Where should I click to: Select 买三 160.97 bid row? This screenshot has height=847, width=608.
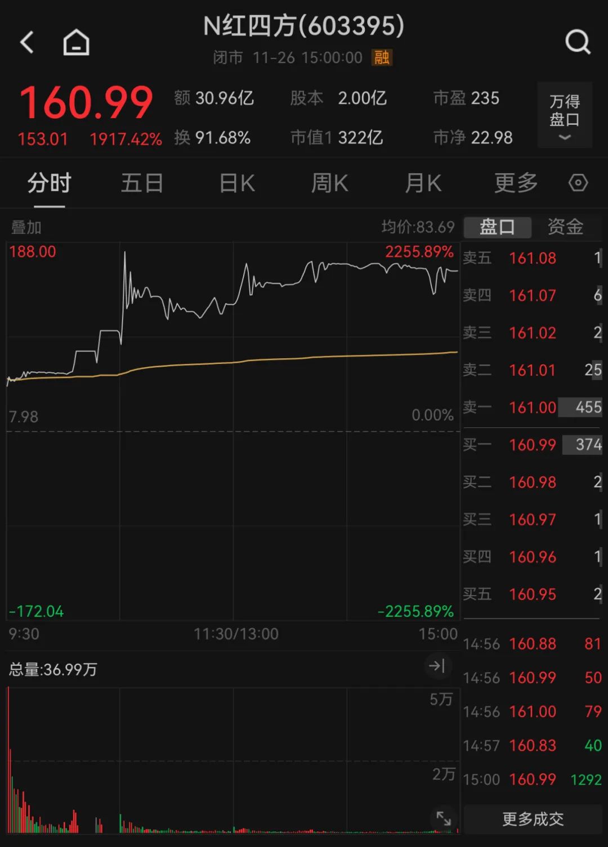click(532, 519)
